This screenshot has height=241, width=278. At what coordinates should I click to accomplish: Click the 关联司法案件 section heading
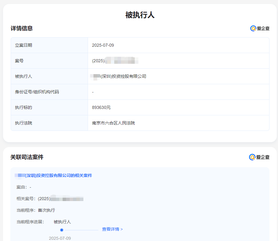pyautogui.click(x=27, y=157)
